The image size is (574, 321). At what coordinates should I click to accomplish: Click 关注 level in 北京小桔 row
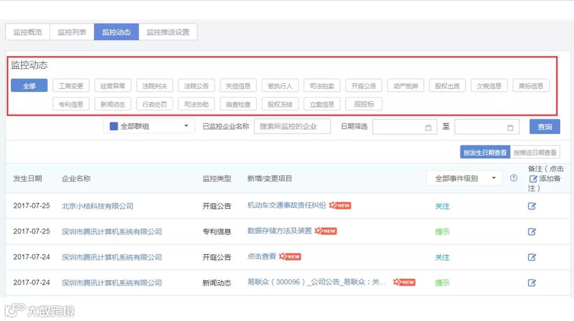tap(442, 206)
